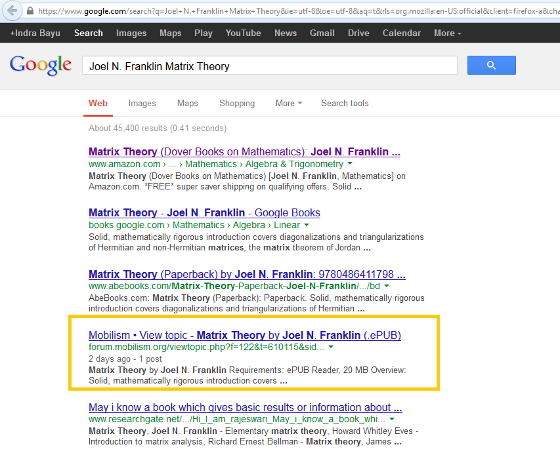Image resolution: width=560 pixels, height=453 pixels.
Task: Open Calendar in the top bar
Action: [401, 33]
